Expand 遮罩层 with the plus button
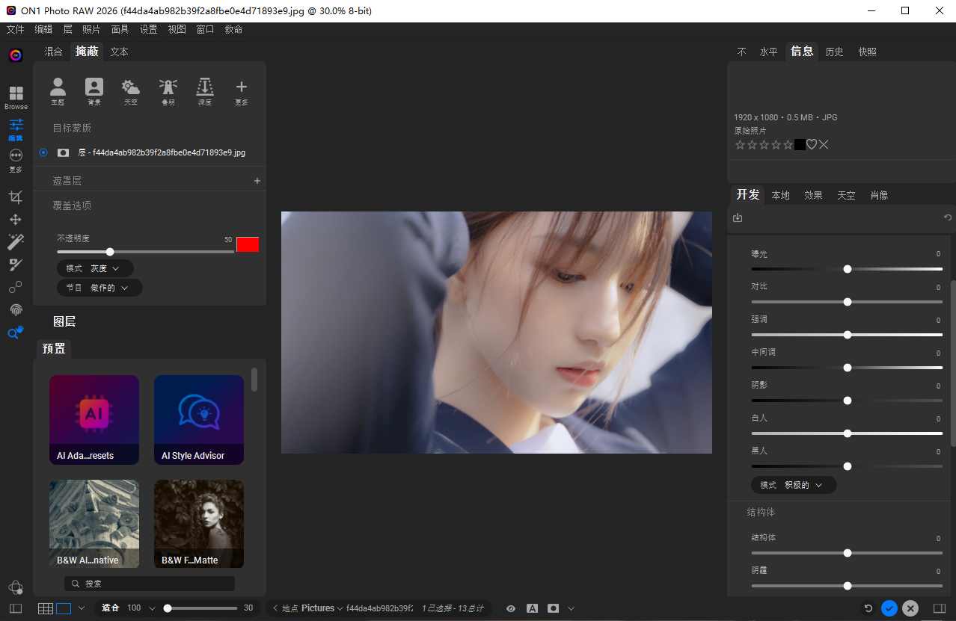The width and height of the screenshot is (956, 621). pos(257,181)
